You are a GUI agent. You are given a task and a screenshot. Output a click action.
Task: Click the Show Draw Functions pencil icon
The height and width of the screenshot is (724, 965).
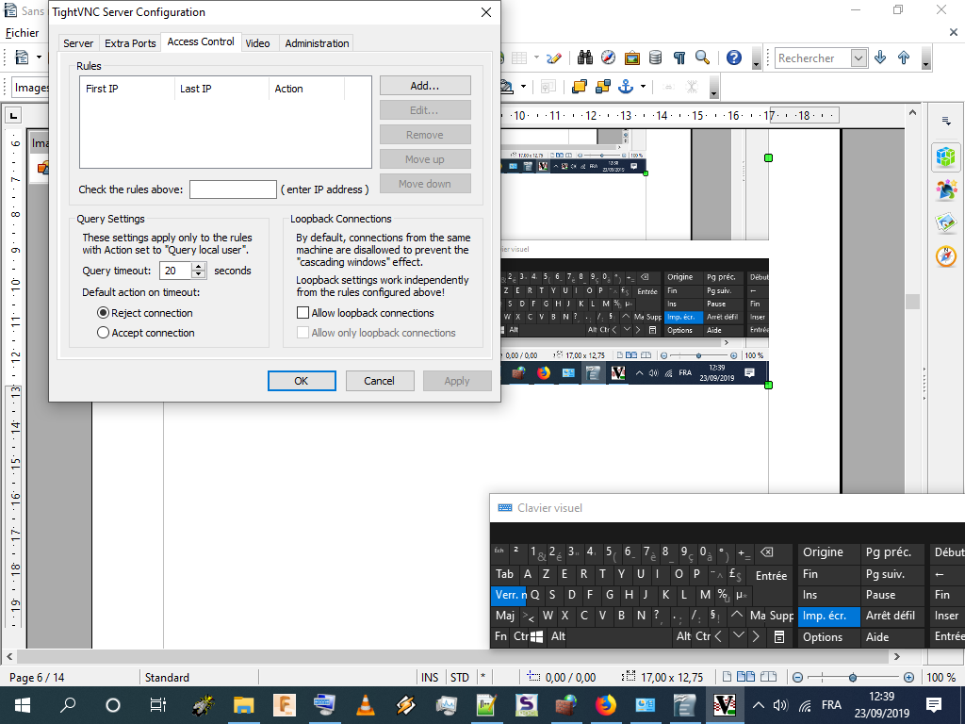tap(554, 58)
